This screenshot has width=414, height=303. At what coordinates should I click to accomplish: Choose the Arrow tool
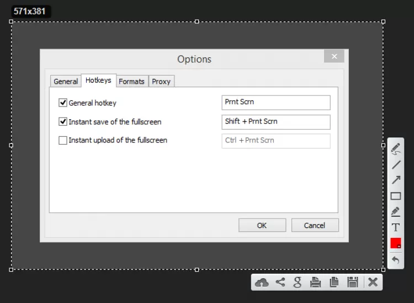396,180
